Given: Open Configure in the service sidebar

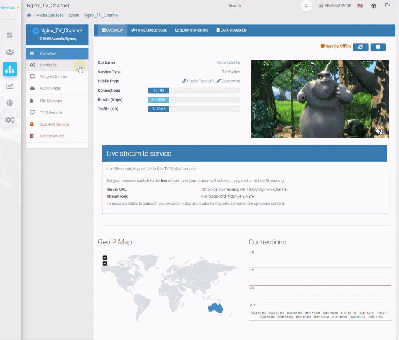Looking at the screenshot, I should 57,65.
